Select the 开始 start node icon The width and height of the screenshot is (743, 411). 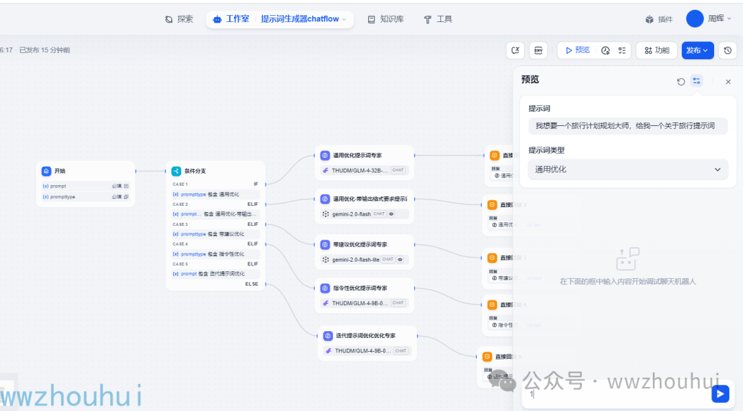coord(47,171)
